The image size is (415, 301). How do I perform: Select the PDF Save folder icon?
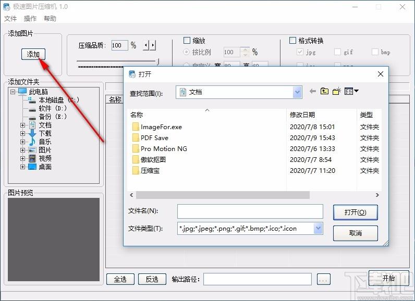[x=136, y=137]
